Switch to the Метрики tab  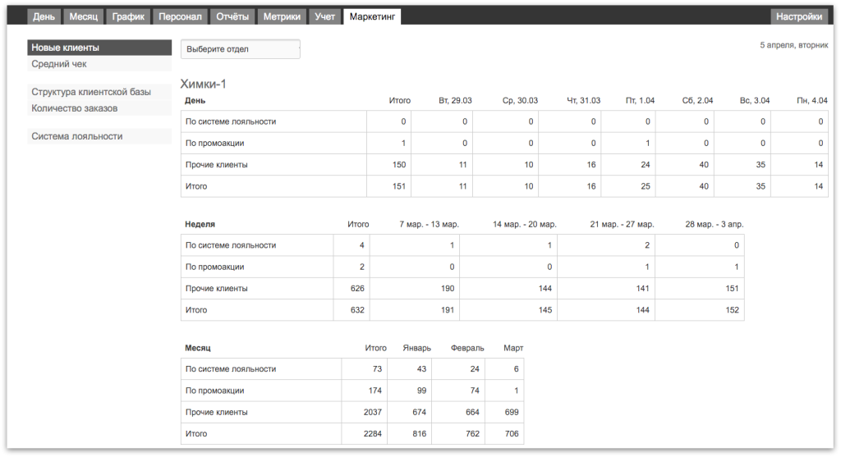[282, 16]
